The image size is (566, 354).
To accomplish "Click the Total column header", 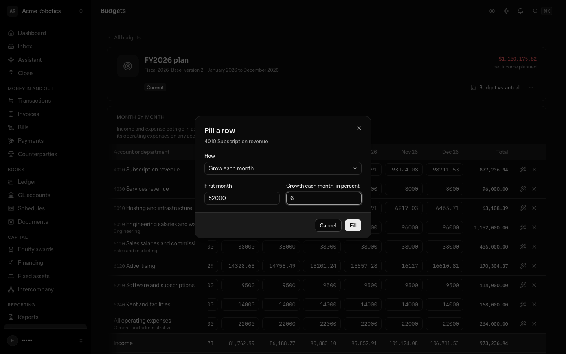I will (x=502, y=152).
